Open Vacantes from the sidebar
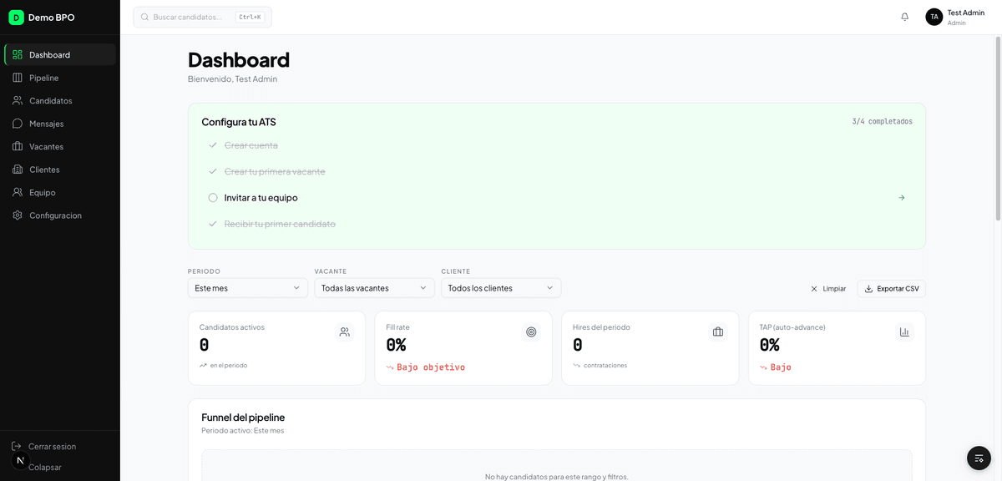The image size is (1002, 481). pos(60,146)
